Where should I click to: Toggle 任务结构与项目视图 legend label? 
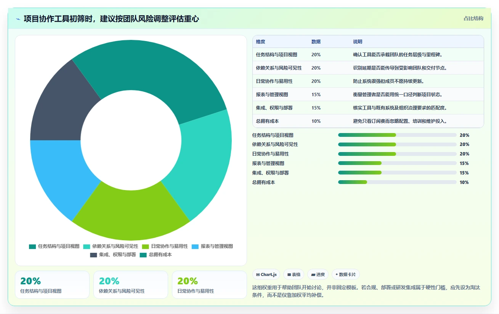[x=59, y=246]
